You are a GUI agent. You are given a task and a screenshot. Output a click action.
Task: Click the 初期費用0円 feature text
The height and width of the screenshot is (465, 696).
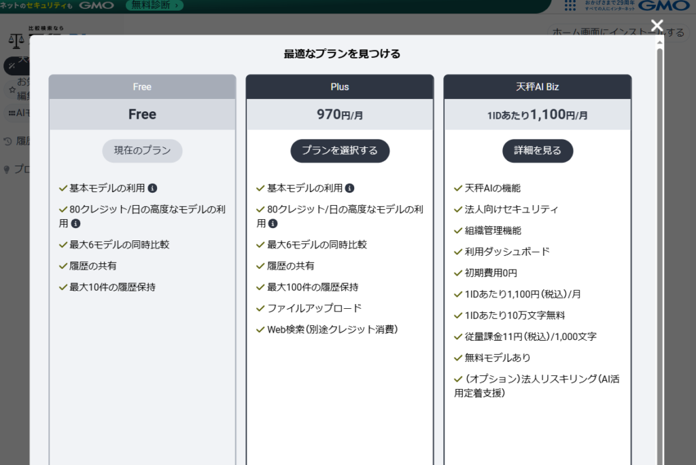click(491, 273)
